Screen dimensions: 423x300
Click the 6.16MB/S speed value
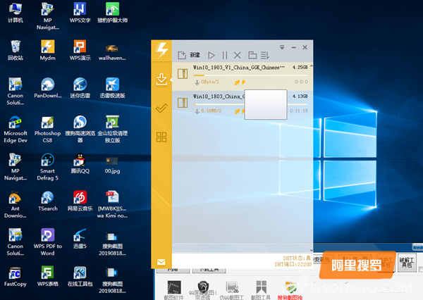[x=211, y=111]
